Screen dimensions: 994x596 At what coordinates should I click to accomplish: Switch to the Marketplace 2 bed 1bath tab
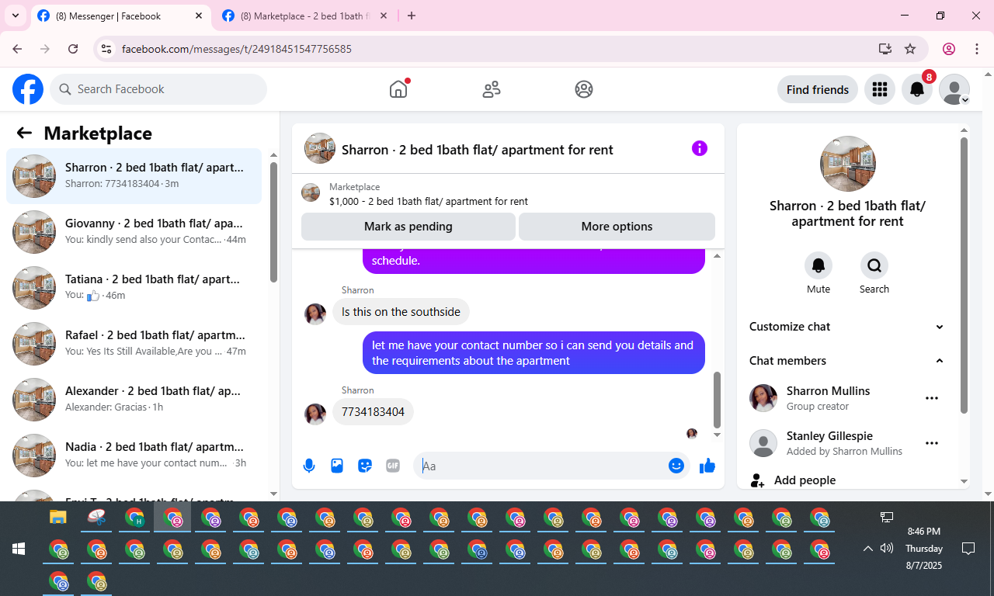coord(304,16)
